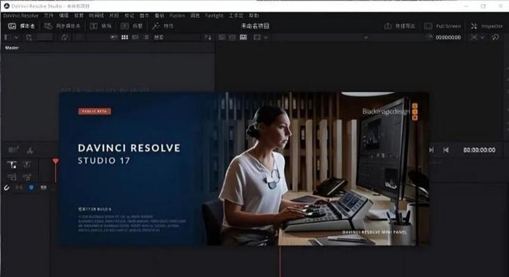Screen dimensions: 509x277
Task: Click the red timeline playhead handle
Action: (x=56, y=161)
